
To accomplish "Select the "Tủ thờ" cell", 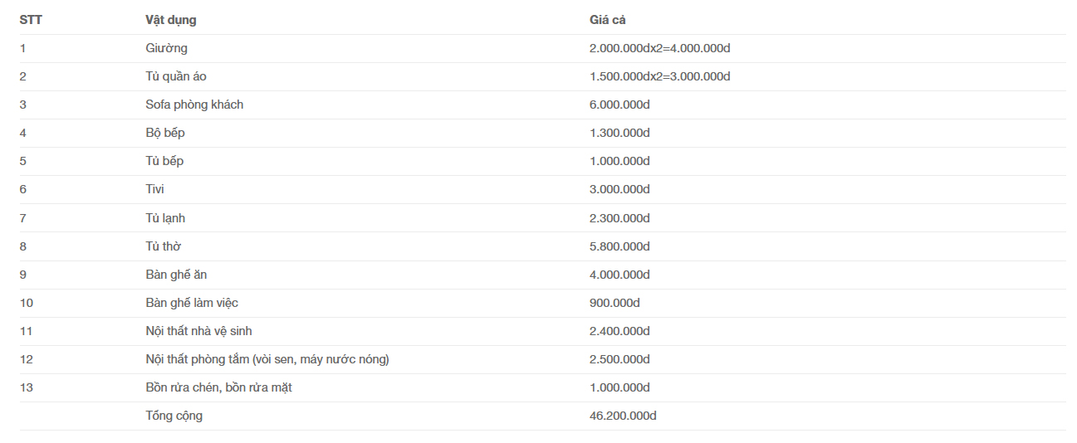I will point(164,246).
